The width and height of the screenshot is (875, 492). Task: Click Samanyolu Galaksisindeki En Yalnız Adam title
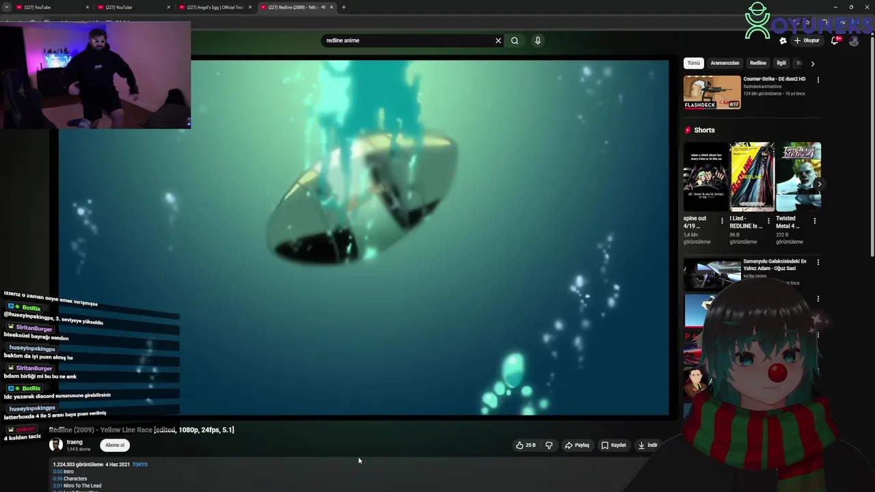[x=775, y=264]
